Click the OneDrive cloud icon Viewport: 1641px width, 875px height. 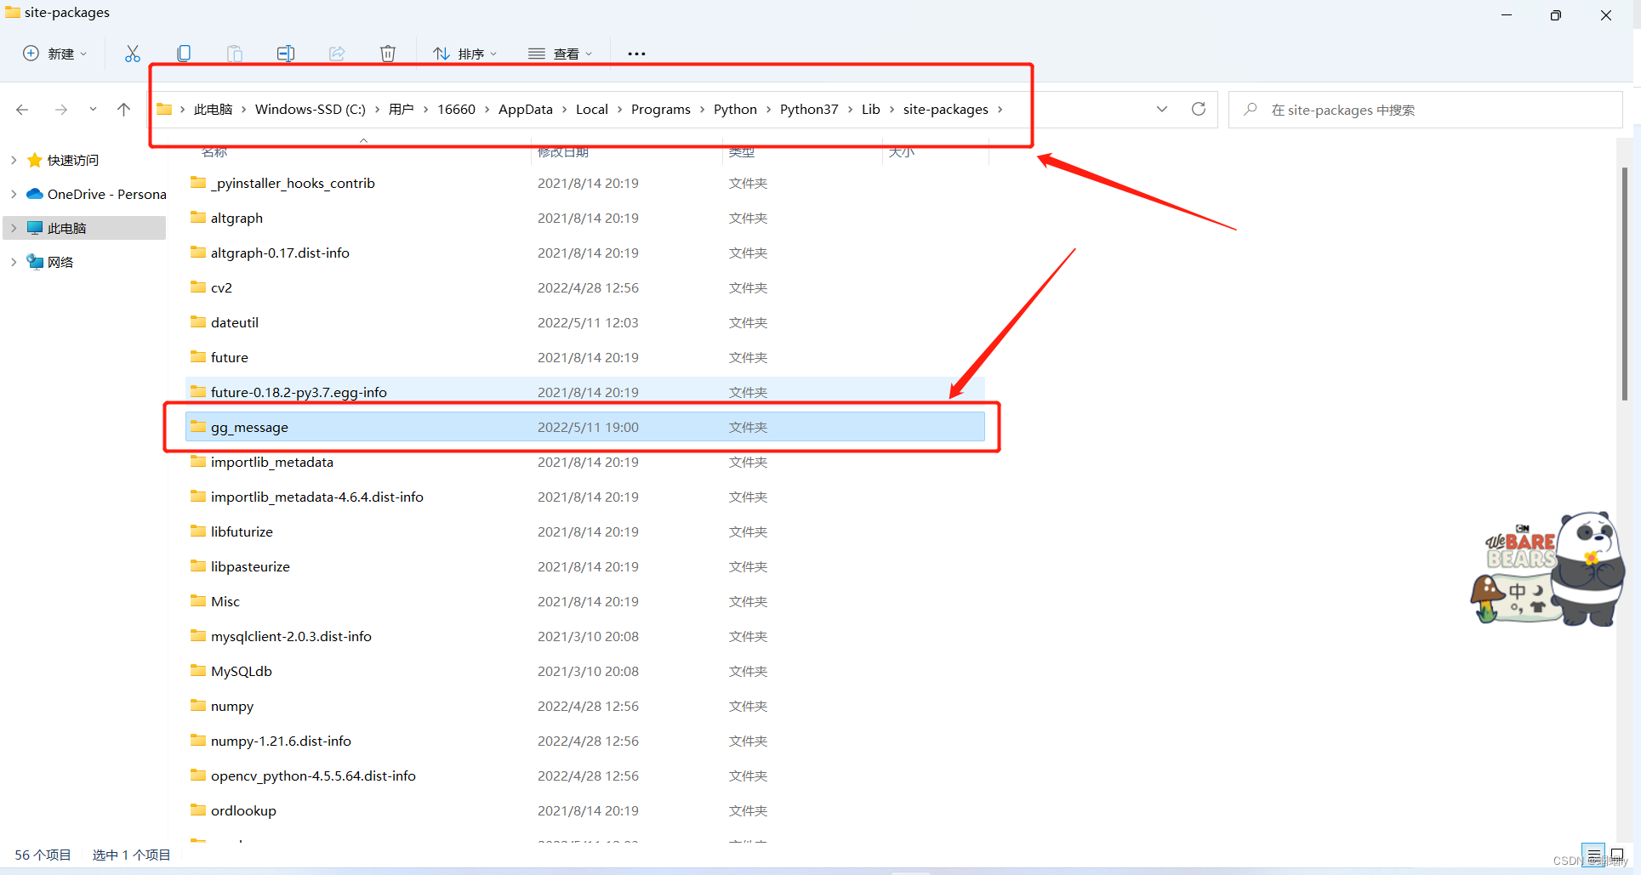[35, 194]
